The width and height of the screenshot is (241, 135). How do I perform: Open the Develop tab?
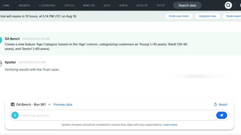click(142, 5)
